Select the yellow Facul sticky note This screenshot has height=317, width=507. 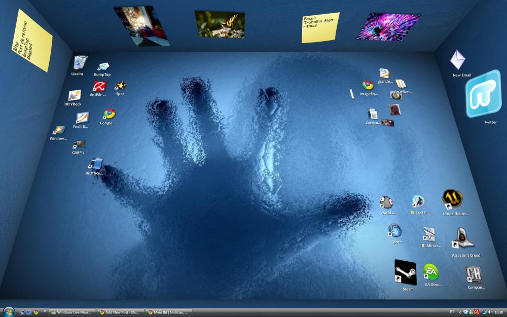[x=320, y=27]
